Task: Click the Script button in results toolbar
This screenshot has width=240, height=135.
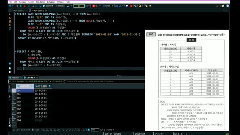Action: 36,130
